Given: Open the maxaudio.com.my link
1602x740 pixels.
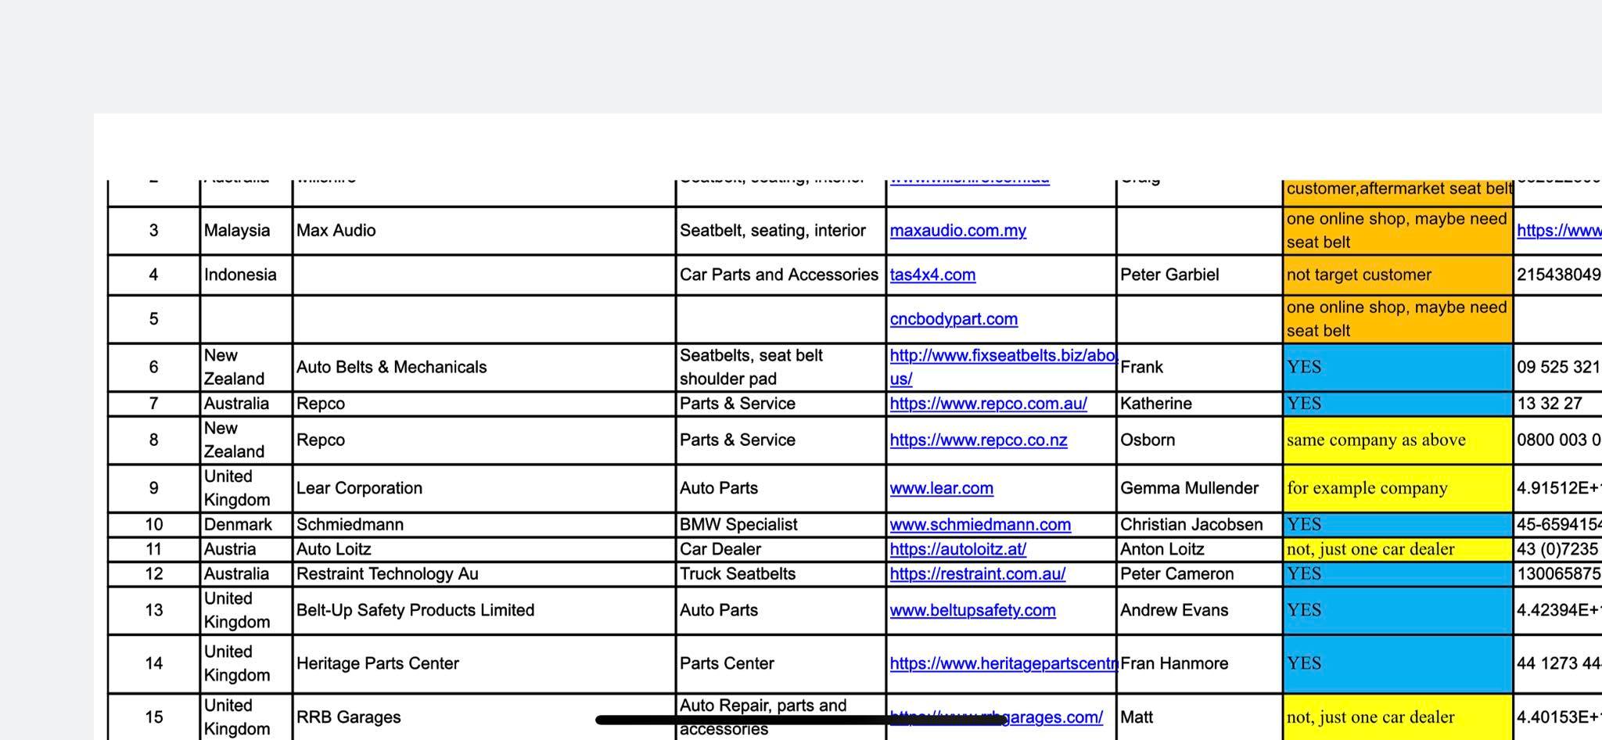Looking at the screenshot, I should tap(957, 231).
